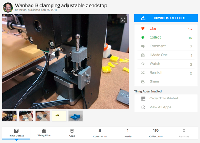Click the comment count 3
Screen dimensions: 200x143
point(191,47)
